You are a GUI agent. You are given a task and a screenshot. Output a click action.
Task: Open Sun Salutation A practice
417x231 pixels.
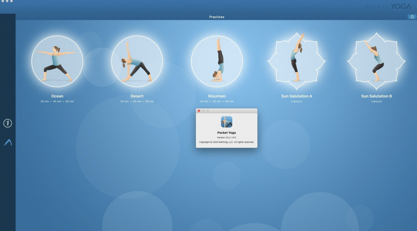pos(296,61)
